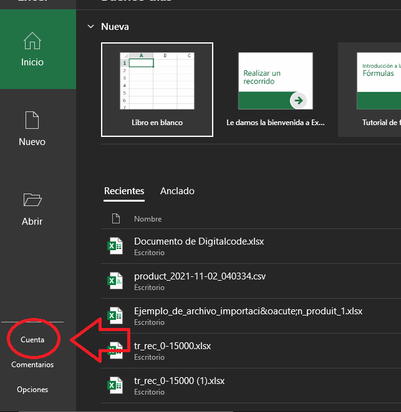
Task: Switch to the Anclado tab
Action: coord(177,191)
